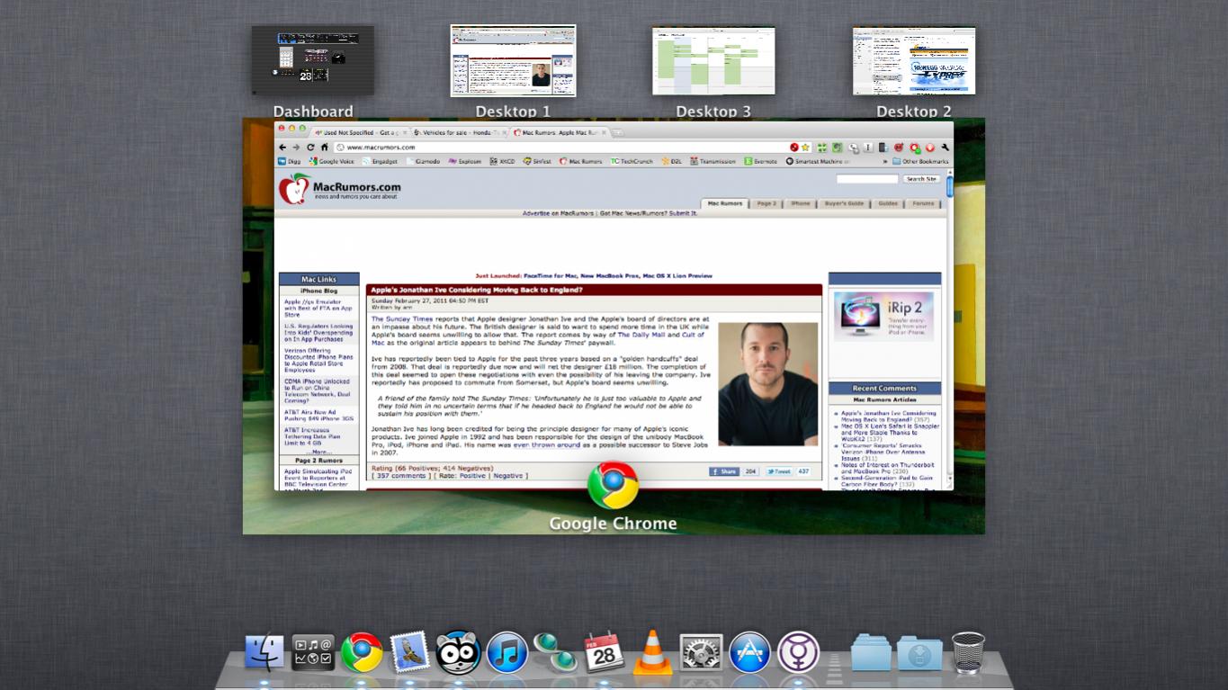Image resolution: width=1228 pixels, height=690 pixels.
Task: Open the Google Voice bookmark
Action: [x=331, y=162]
